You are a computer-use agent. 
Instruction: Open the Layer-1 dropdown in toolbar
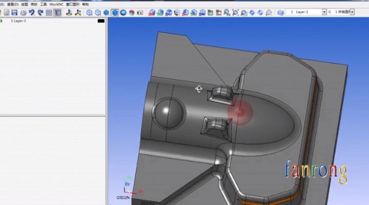tap(323, 12)
